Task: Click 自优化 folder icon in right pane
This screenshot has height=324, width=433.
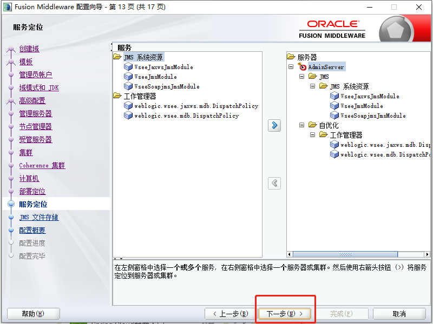Action: coord(313,125)
